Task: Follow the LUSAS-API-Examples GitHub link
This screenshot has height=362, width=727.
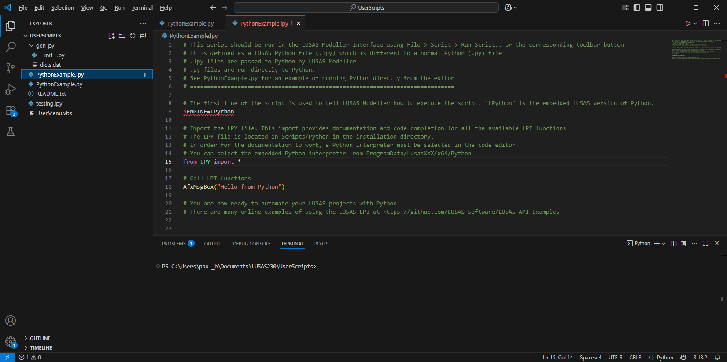Action: pos(471,212)
